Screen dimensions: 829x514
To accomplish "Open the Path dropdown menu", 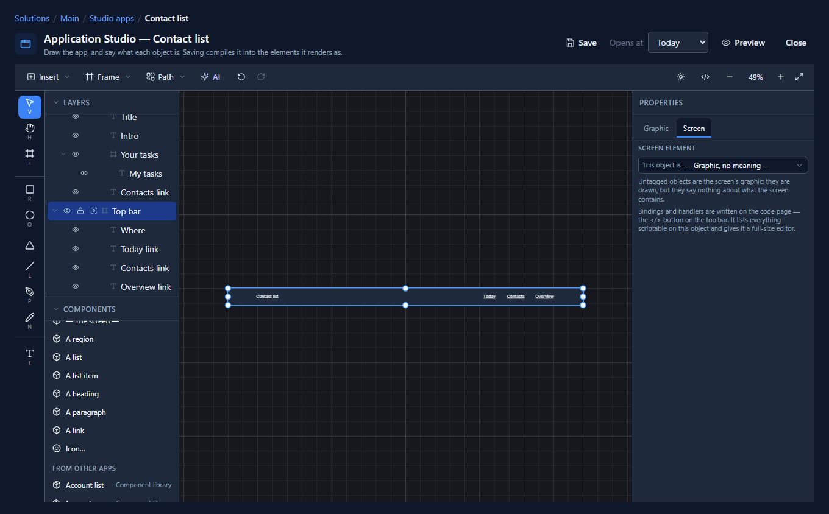I will click(166, 77).
